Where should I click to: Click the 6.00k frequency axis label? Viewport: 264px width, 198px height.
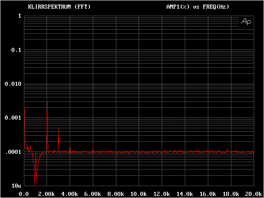pos(93,193)
